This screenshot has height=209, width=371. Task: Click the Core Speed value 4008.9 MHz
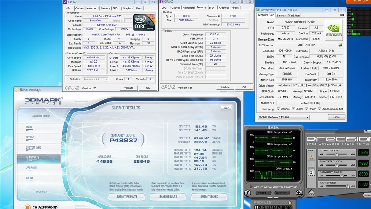94,58
